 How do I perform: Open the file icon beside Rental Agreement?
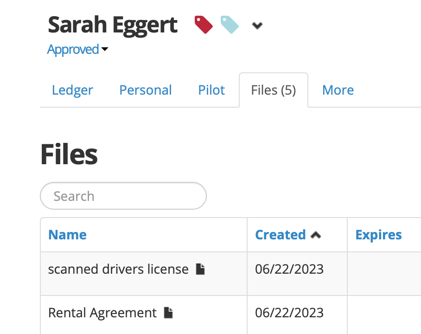pos(168,313)
